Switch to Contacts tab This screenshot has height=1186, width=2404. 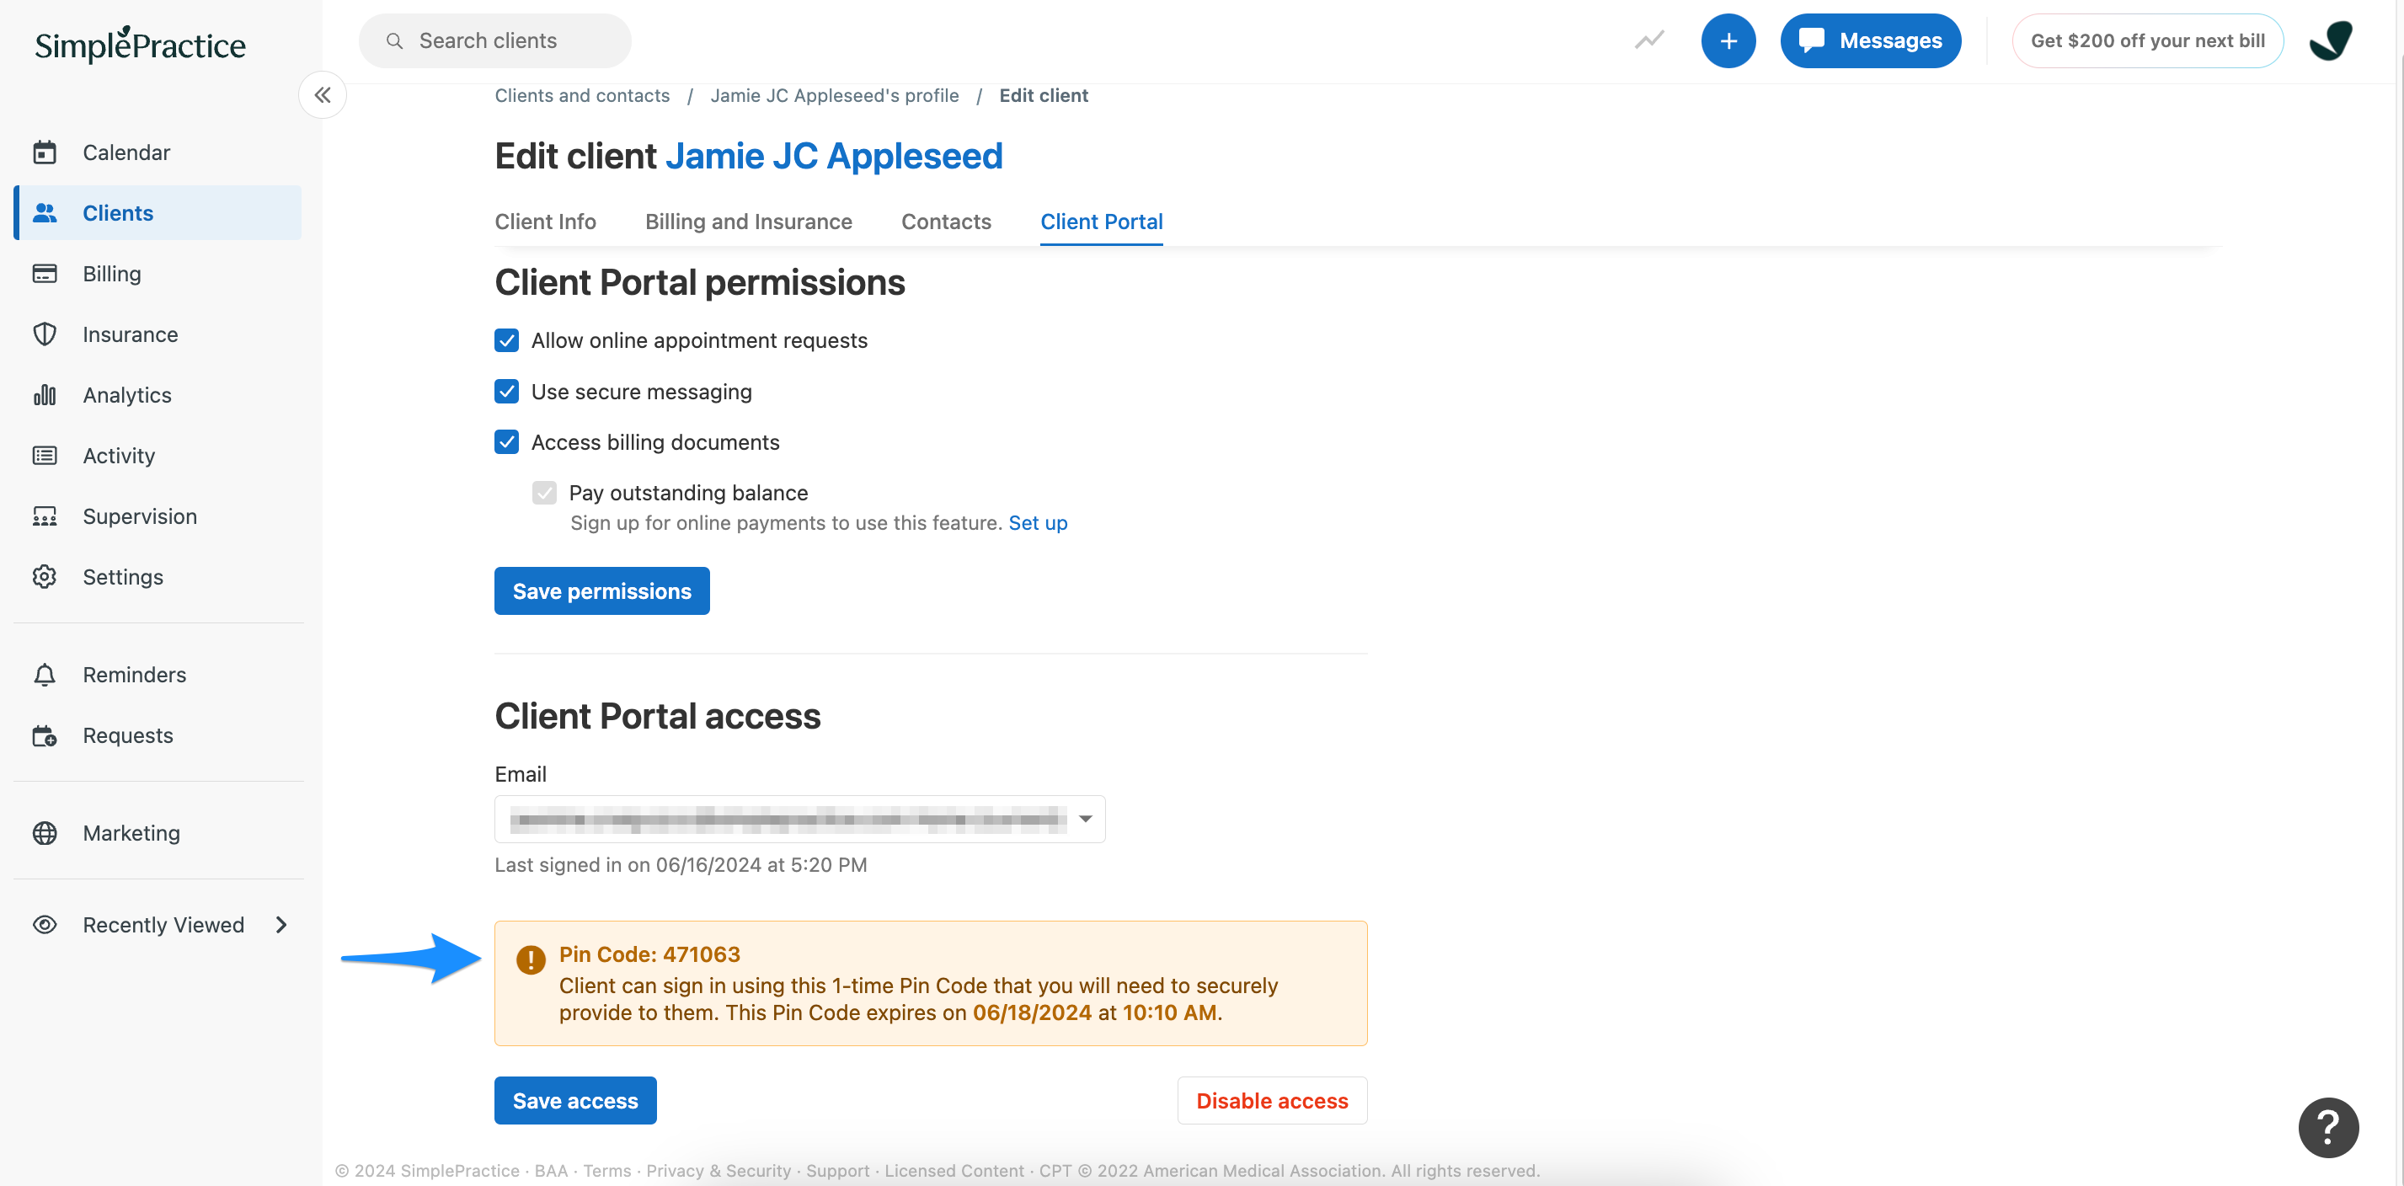pos(946,222)
